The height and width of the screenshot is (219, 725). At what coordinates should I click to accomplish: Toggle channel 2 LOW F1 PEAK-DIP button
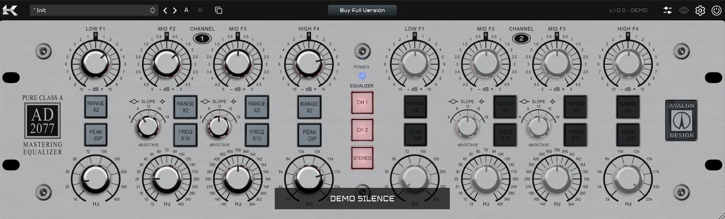coord(415,135)
